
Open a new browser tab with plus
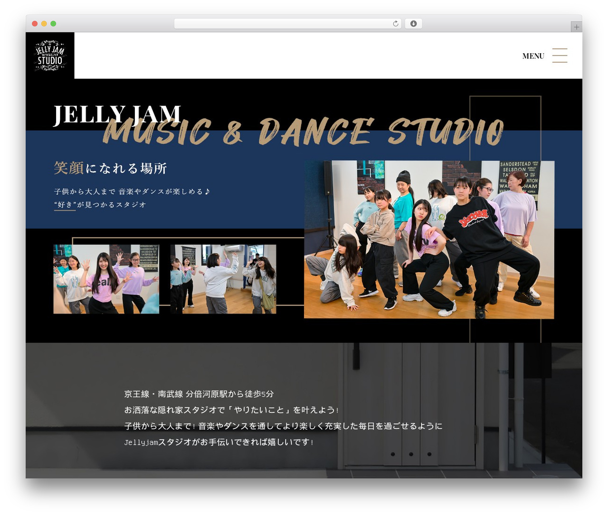576,27
